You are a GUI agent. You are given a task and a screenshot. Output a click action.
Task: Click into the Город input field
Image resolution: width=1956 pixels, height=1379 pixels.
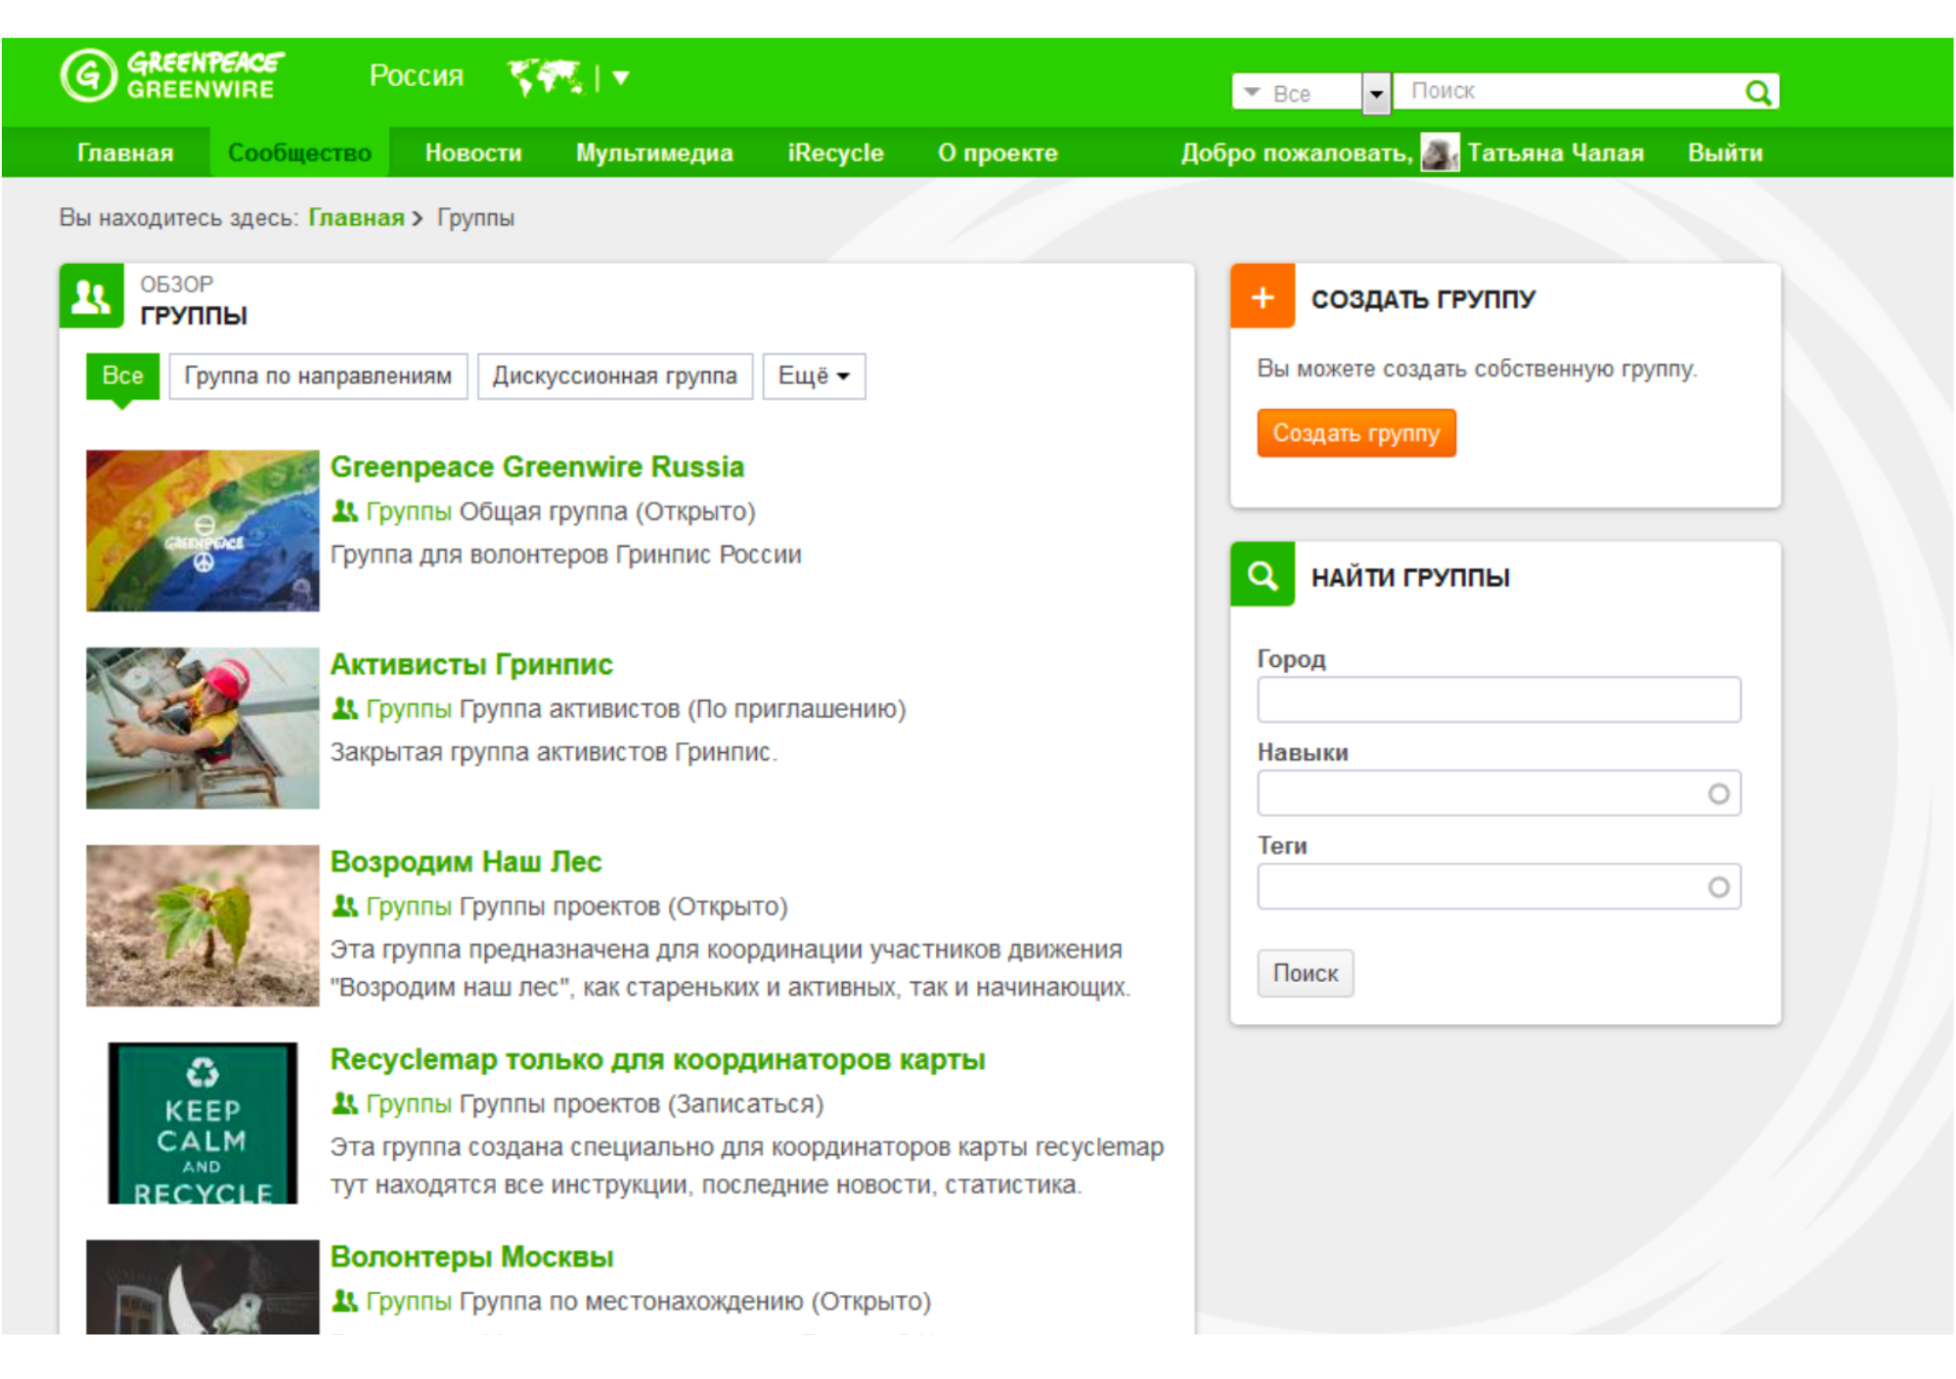click(1498, 700)
